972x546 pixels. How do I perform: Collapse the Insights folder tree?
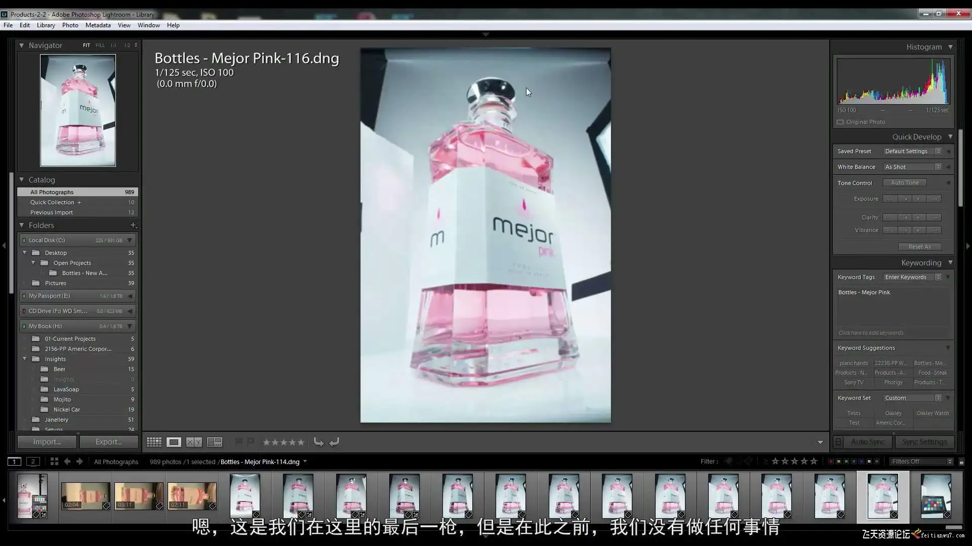[x=24, y=359]
